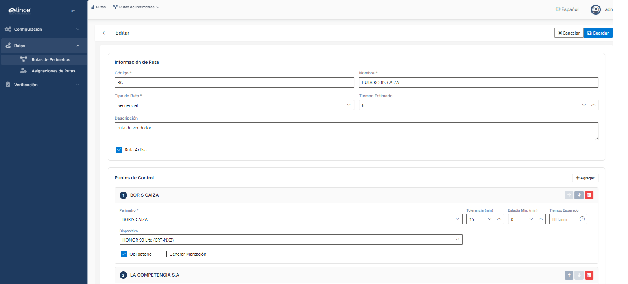Enable the Generar Marcación checkbox
This screenshot has width=628, height=284.
coord(164,254)
